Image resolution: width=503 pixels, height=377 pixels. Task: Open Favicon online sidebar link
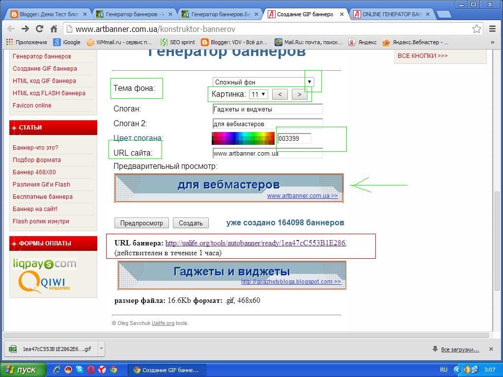tap(32, 105)
